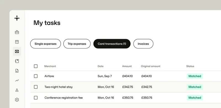Check the Conference registration fee checkbox
221x108 pixels.
[x=36, y=98]
